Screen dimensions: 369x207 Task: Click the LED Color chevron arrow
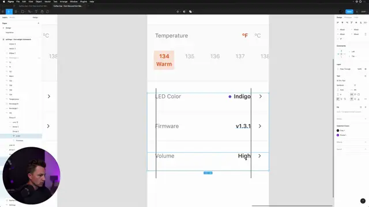[261, 97]
